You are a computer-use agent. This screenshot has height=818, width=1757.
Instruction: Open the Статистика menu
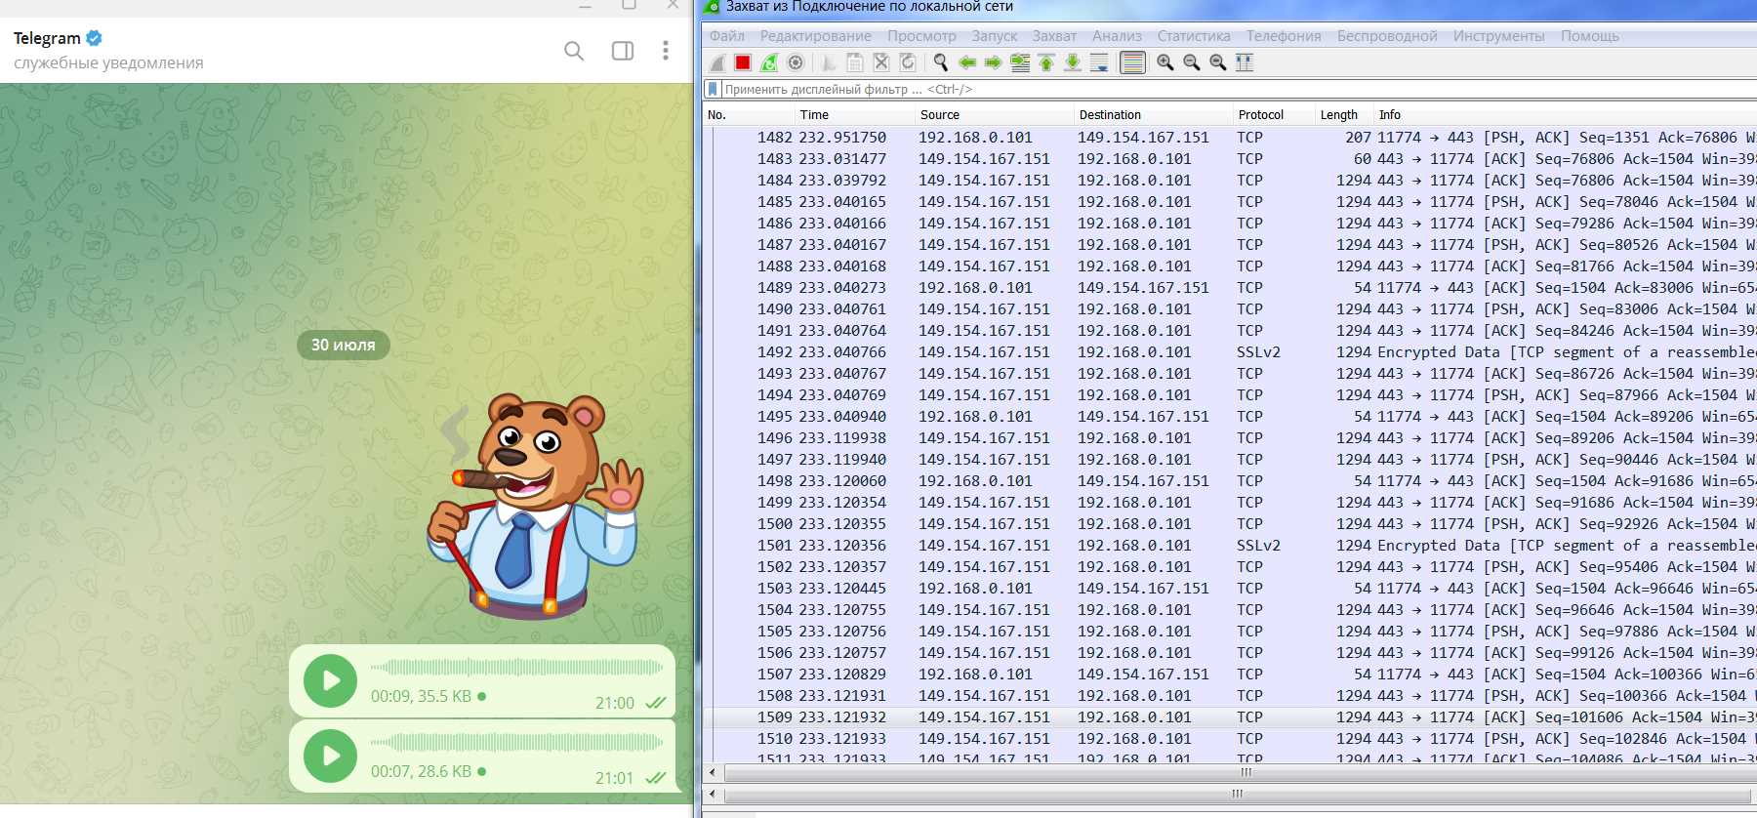pos(1194,36)
